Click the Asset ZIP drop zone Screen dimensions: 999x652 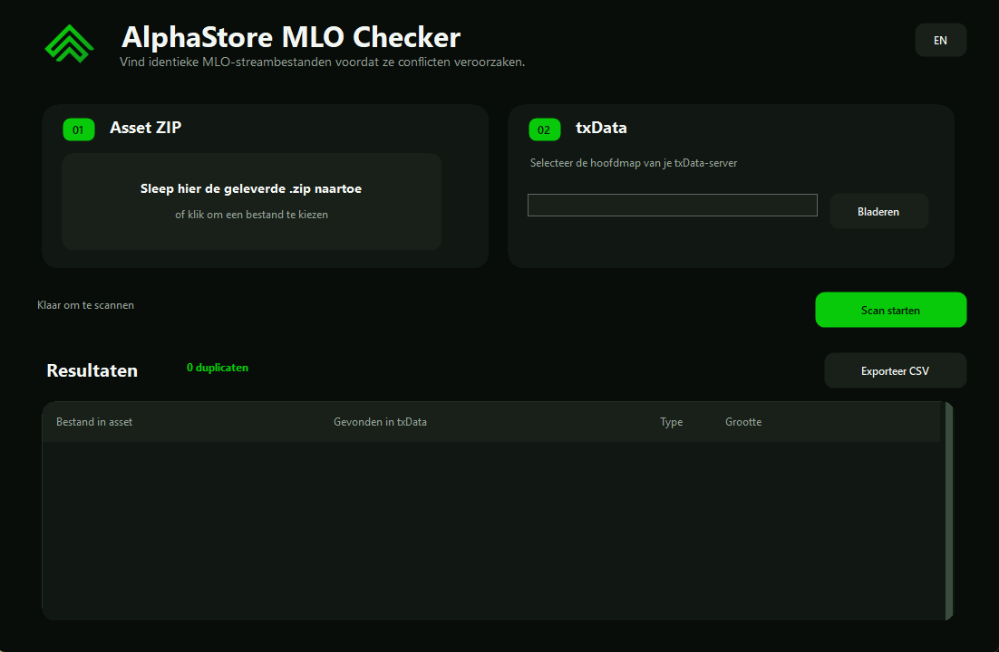pyautogui.click(x=251, y=201)
